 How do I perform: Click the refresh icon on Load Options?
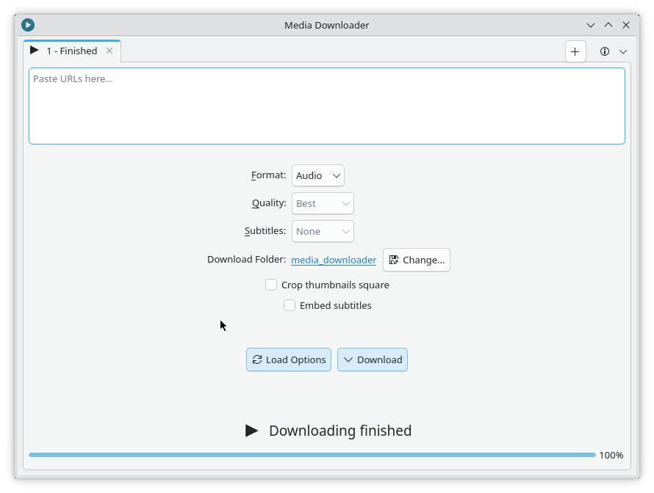[x=256, y=359]
